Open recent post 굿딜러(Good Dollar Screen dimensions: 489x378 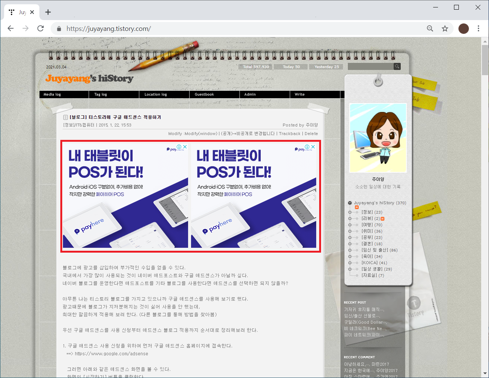click(x=365, y=322)
